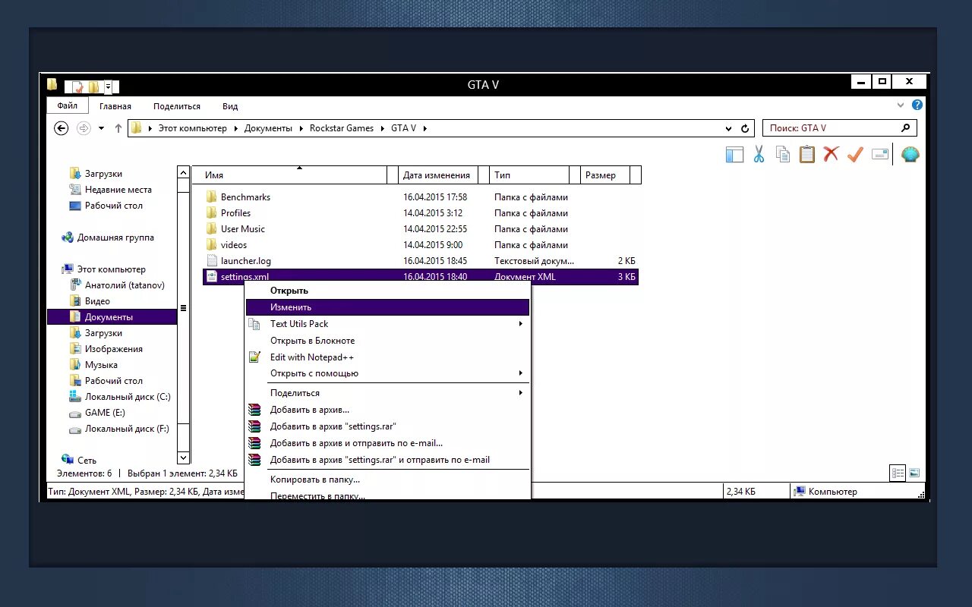
Task: Choose 'Открыть в Блокноте' menu entry
Action: pyautogui.click(x=387, y=341)
